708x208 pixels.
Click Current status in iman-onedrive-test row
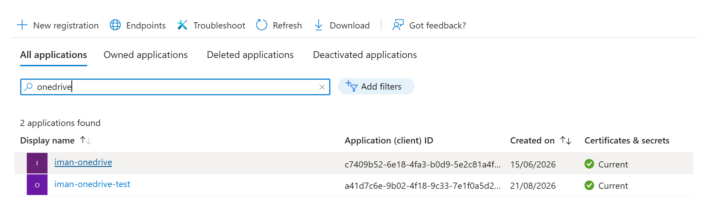click(613, 186)
